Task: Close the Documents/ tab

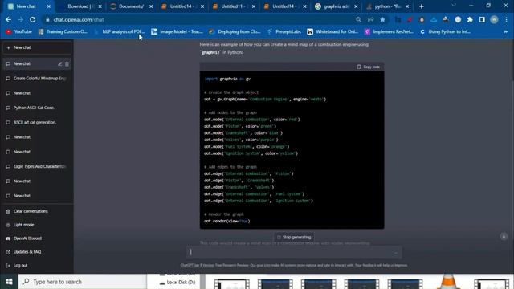Action: coord(151,6)
